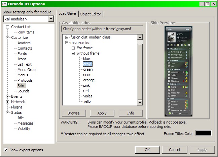The image size is (218, 157).
Task: Open the Miranda IM Options title bar icon
Action: (4, 4)
